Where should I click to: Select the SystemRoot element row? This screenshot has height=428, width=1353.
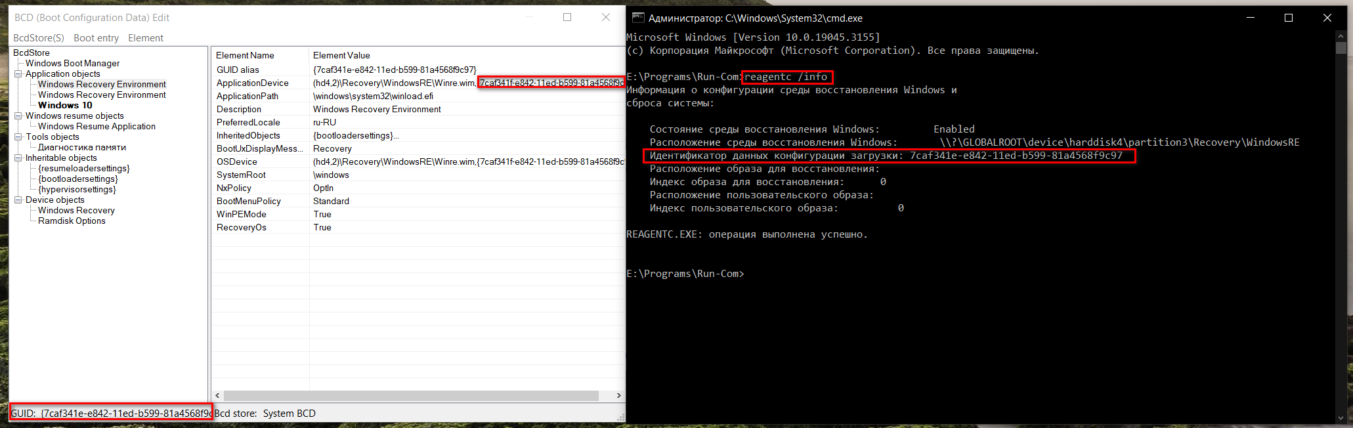[418, 175]
